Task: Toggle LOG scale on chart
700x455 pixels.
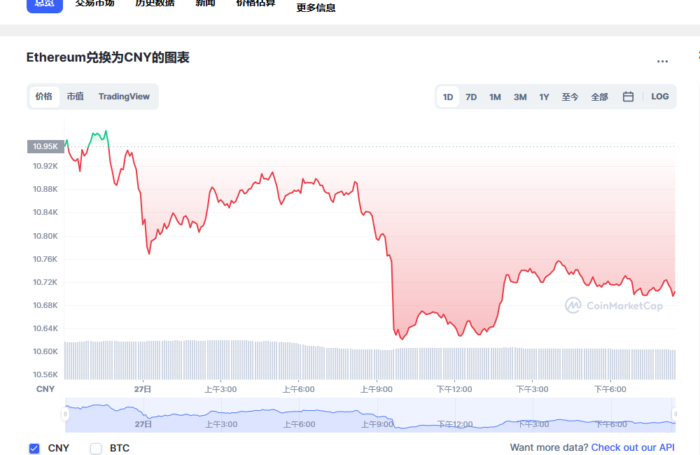Action: click(x=660, y=97)
